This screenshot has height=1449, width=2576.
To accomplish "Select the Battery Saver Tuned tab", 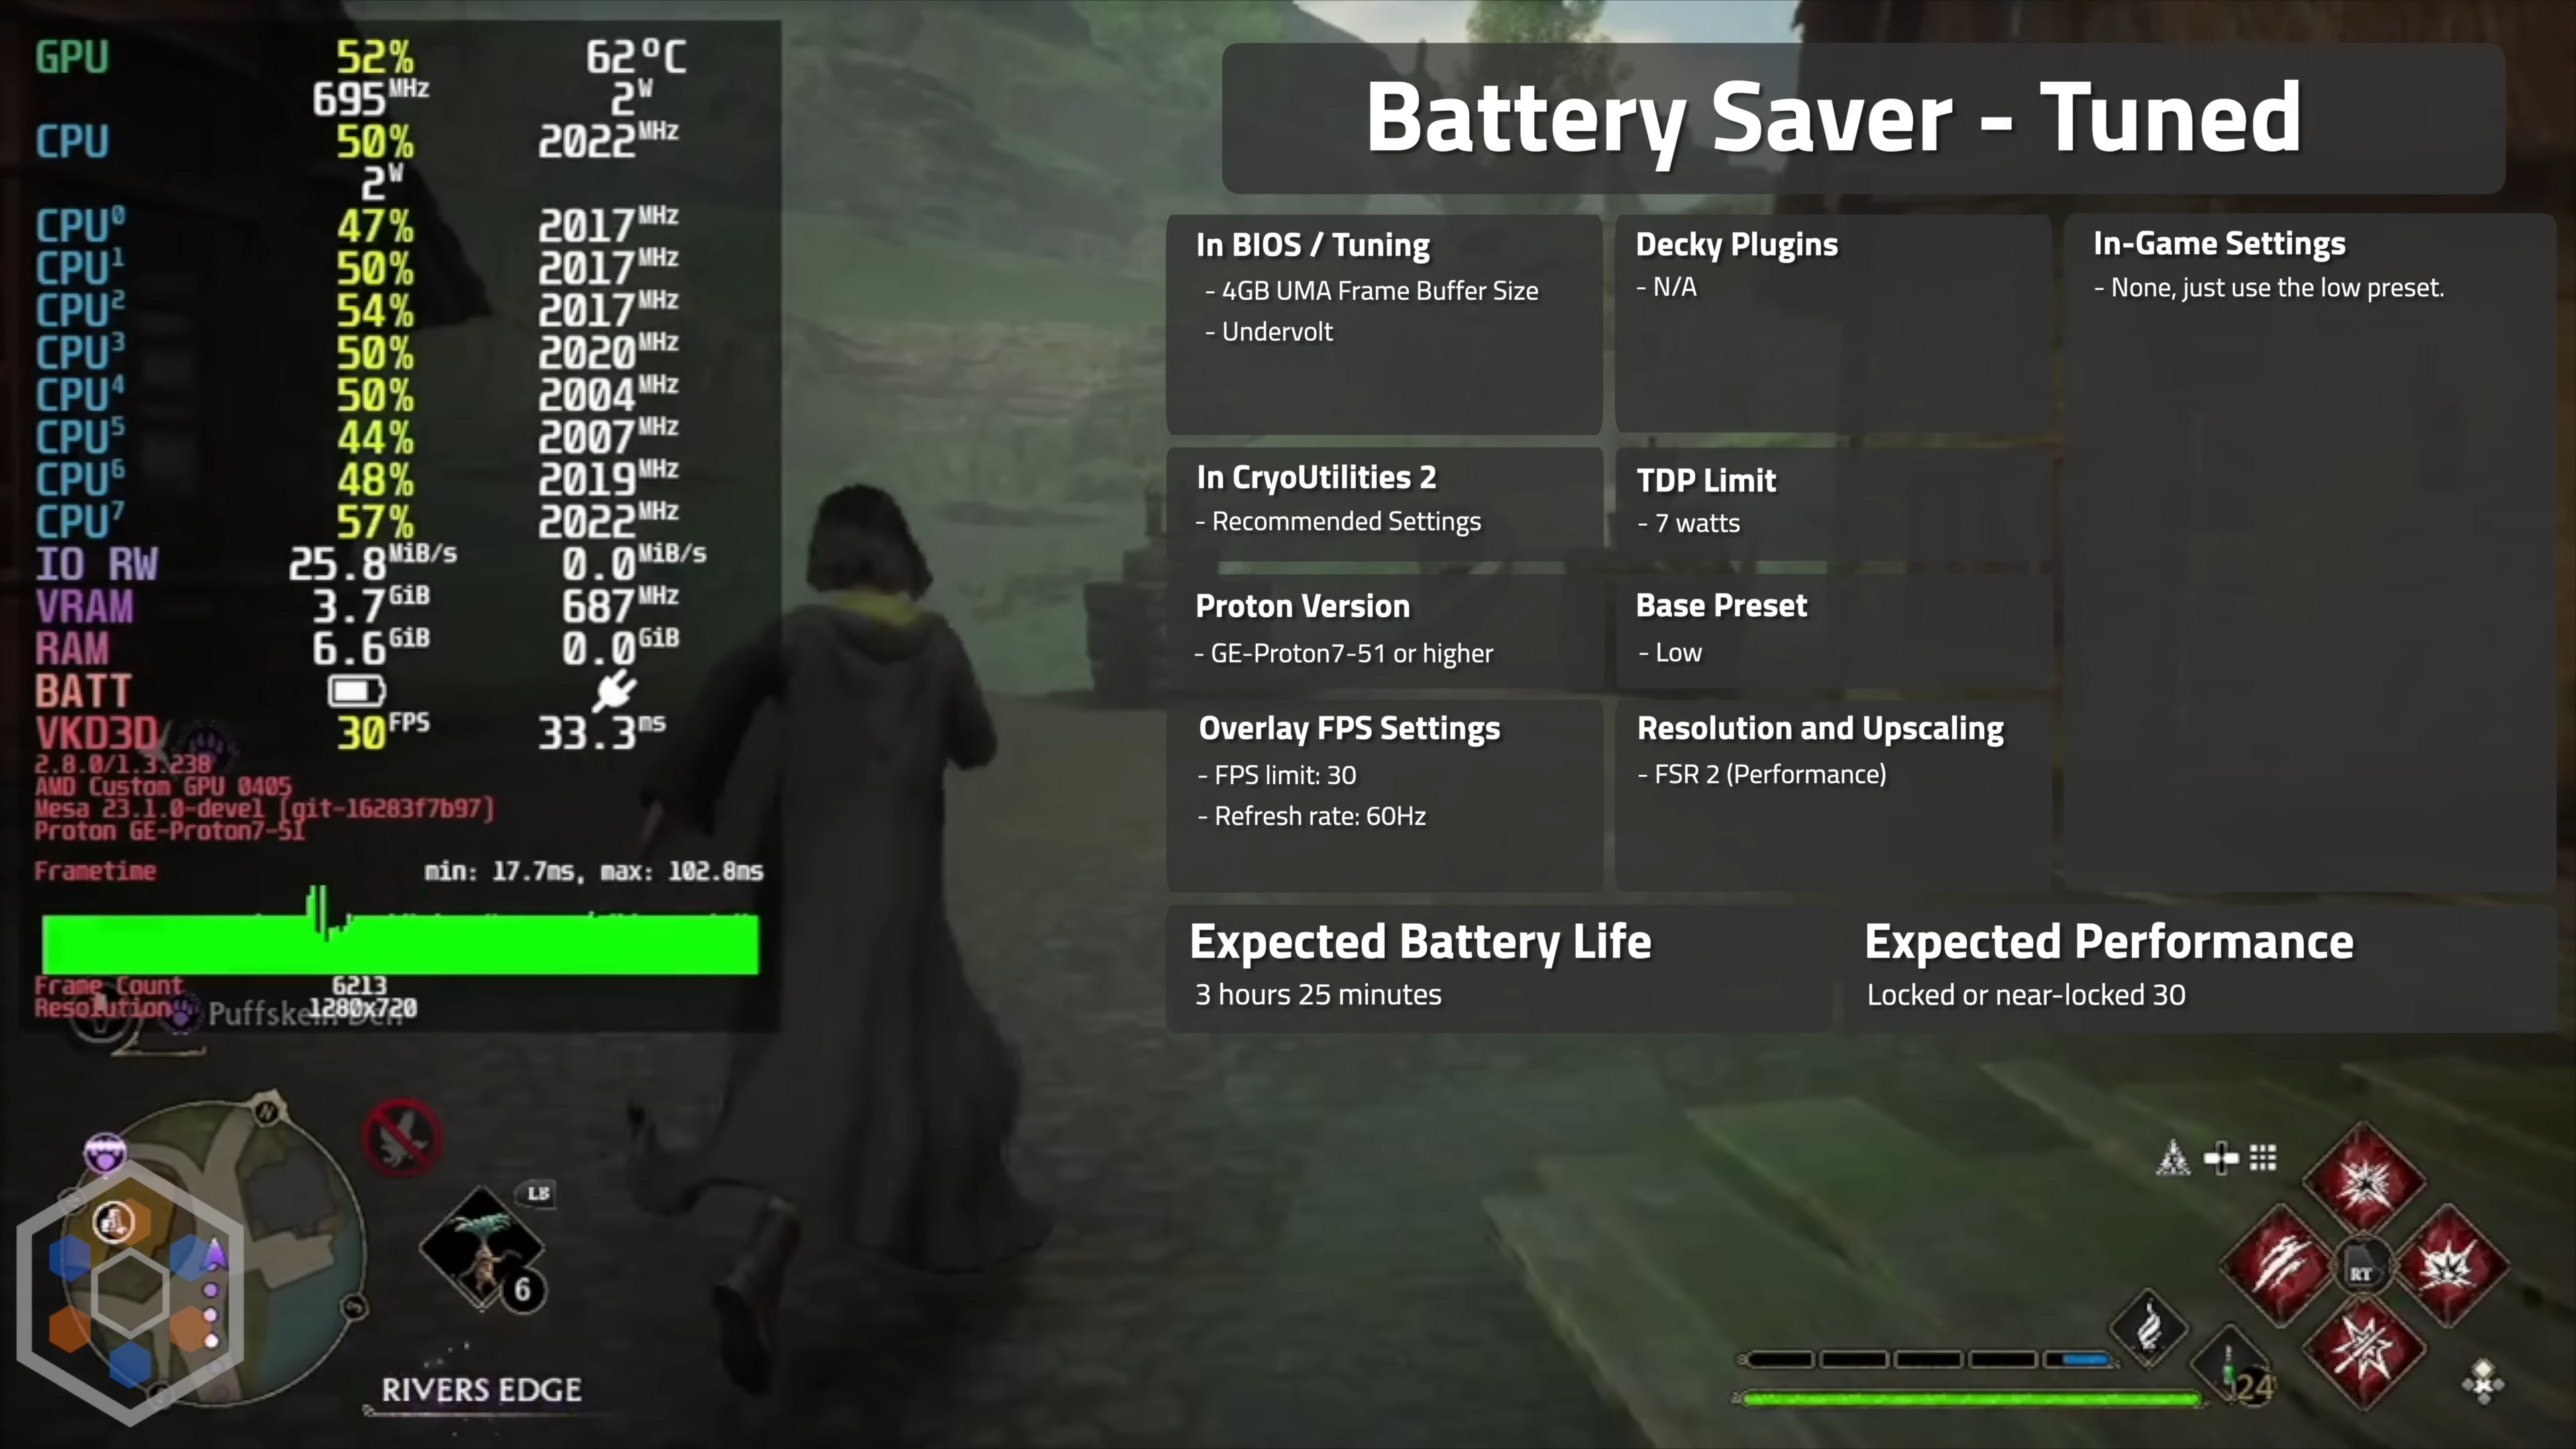I will [x=1833, y=115].
